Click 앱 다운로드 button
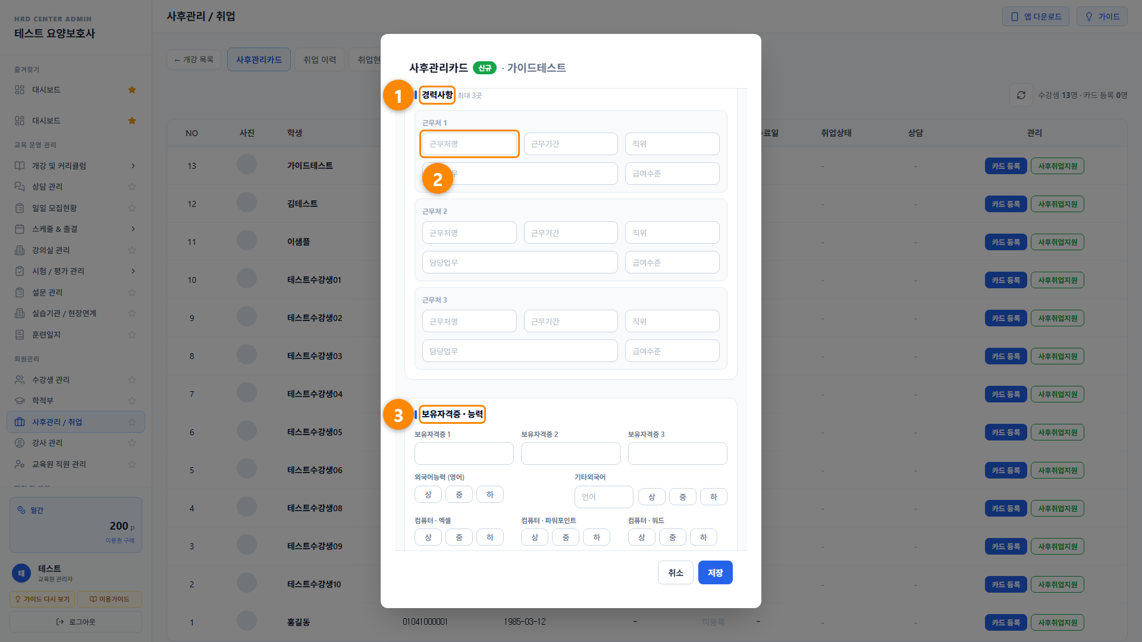This screenshot has width=1142, height=642. click(1036, 17)
